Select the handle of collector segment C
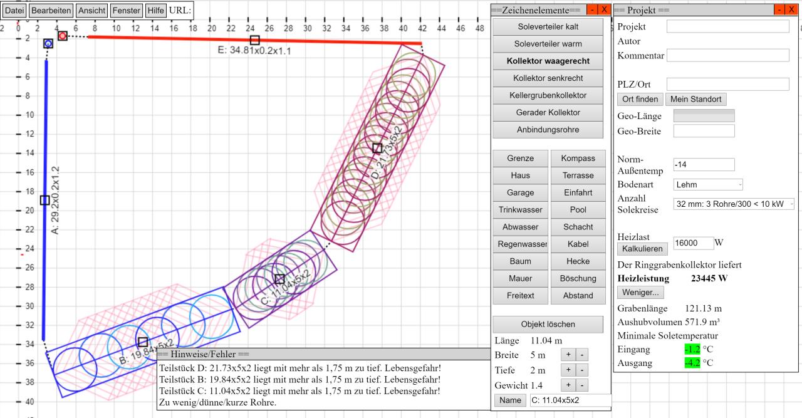Image resolution: width=802 pixels, height=418 pixels. point(279,279)
